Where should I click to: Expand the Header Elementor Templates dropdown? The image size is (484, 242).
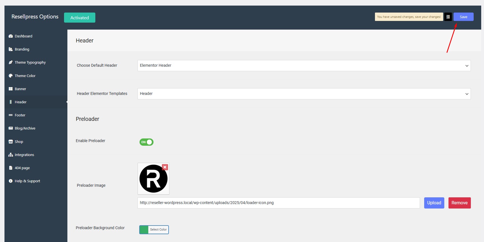point(304,94)
